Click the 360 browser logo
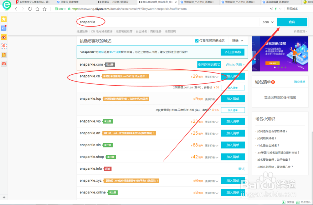The image size is (313, 205). (7, 5)
